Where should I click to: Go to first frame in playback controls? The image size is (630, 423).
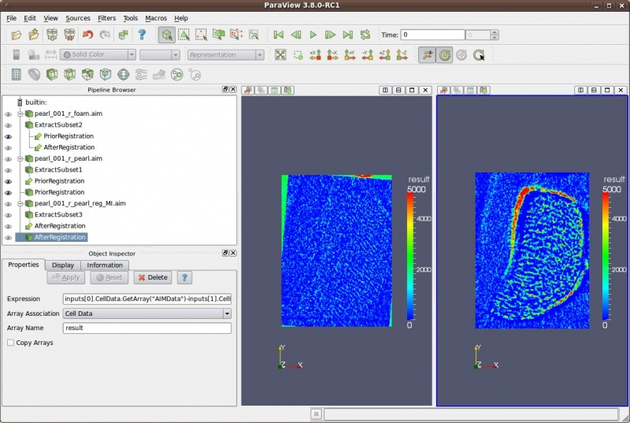pos(278,35)
